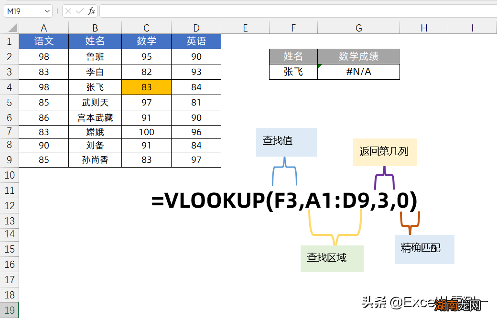
Task: Click the cell displaying #N/A
Action: [359, 72]
